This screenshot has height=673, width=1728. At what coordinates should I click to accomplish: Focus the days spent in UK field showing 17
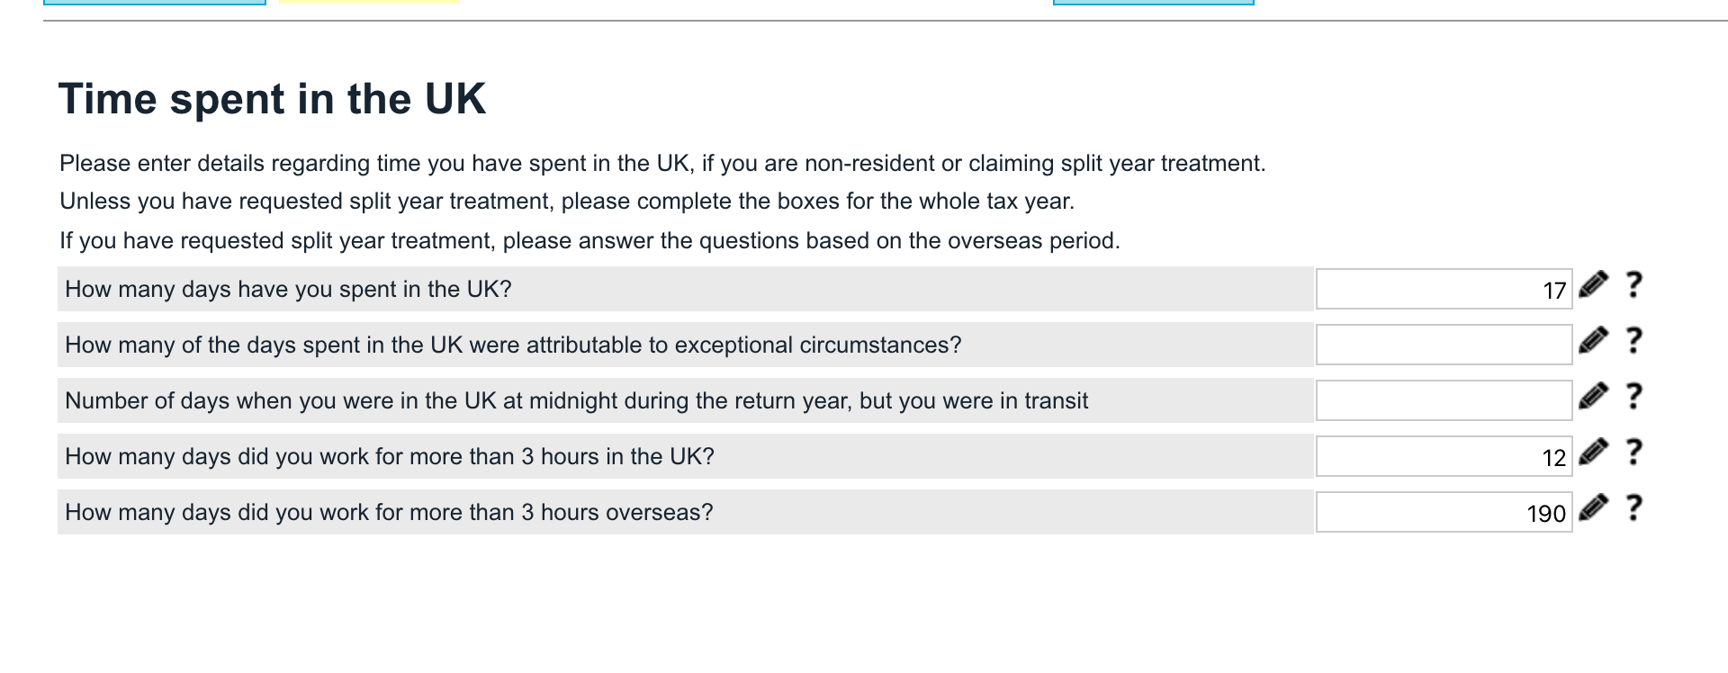(x=1444, y=290)
